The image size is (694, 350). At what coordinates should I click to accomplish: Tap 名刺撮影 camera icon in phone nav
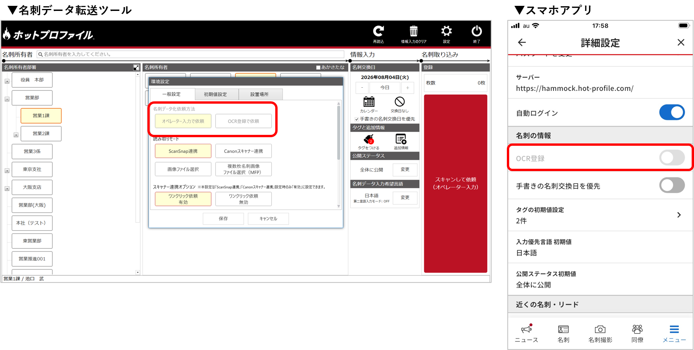[x=600, y=329]
